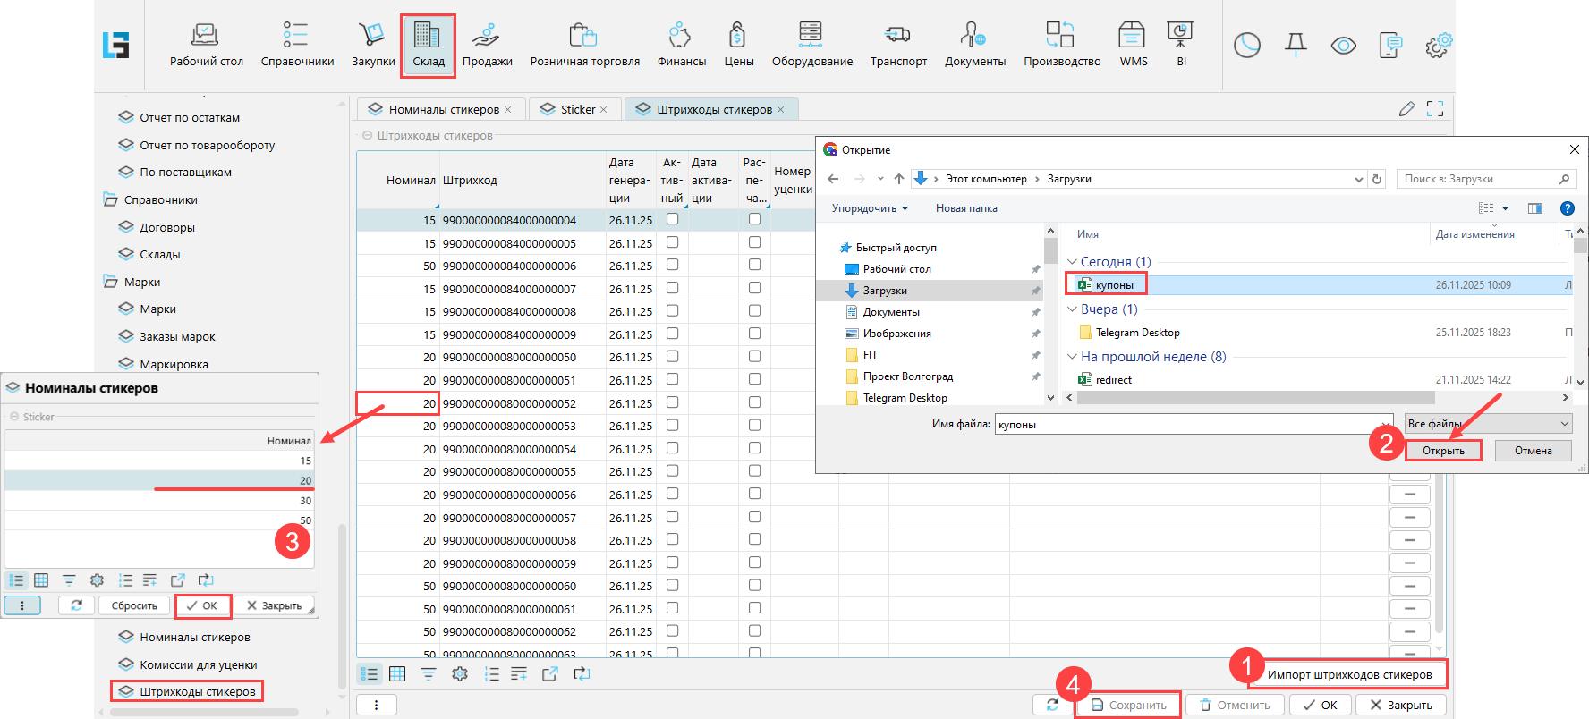Viewport: 1589px width, 719px height.
Task: Click the pencil edit icon above table
Action: (1406, 109)
